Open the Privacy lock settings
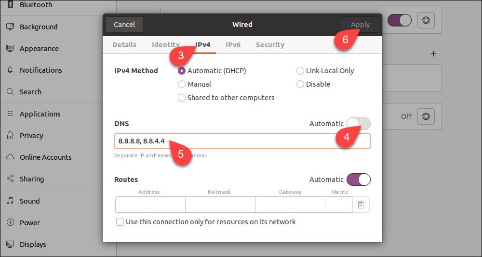Screen dimensions: 482x257 tap(31, 136)
